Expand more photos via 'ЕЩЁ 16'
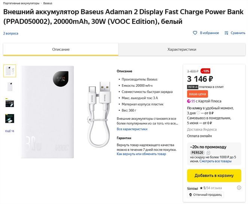The width and height of the screenshot is (248, 204). click(x=10, y=131)
